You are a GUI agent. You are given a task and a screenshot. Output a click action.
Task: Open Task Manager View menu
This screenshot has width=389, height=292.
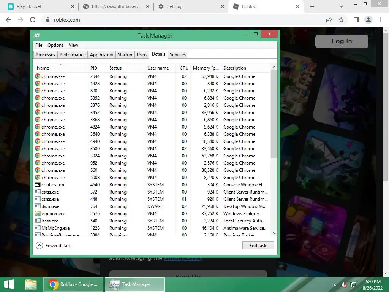(x=73, y=45)
